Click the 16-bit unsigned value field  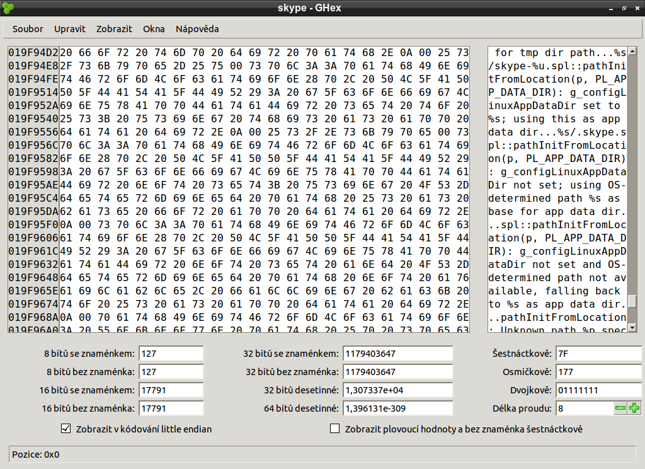171,408
